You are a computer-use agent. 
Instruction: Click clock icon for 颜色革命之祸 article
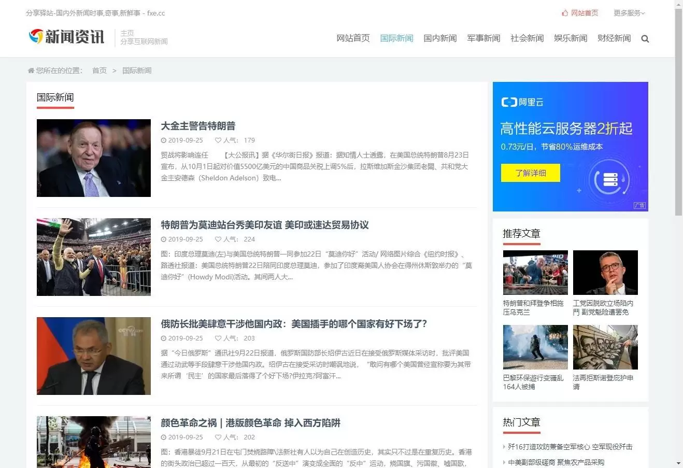(x=164, y=437)
